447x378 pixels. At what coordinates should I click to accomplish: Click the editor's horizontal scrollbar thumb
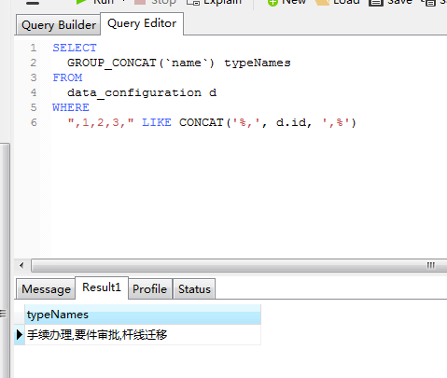239,266
